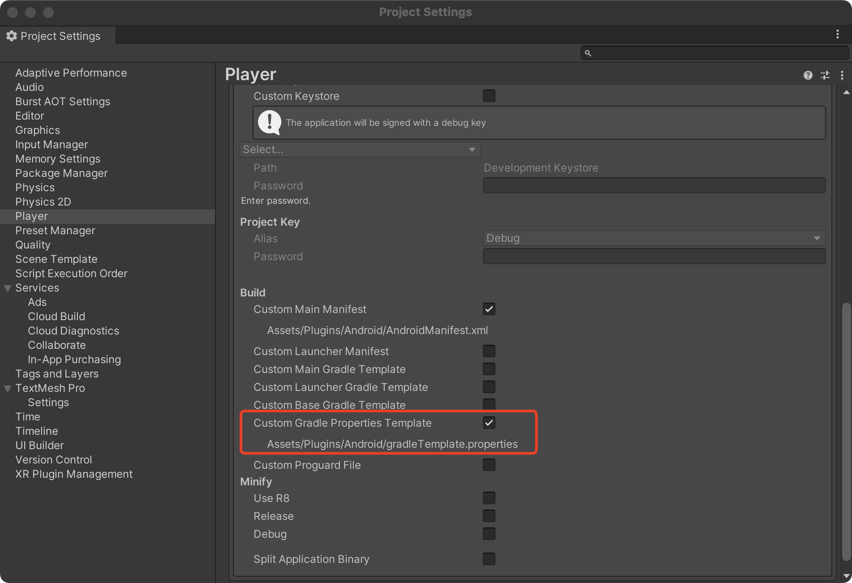The image size is (852, 583).
Task: Select the Project Settings tab
Action: pyautogui.click(x=58, y=36)
